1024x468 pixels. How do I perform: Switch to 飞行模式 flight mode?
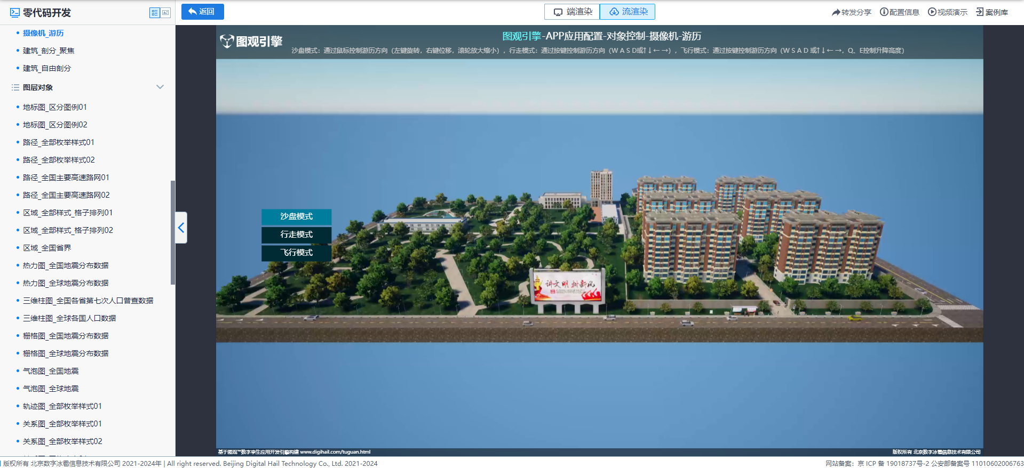pyautogui.click(x=296, y=253)
